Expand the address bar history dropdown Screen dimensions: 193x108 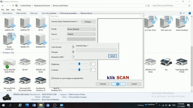tap(146, 6)
